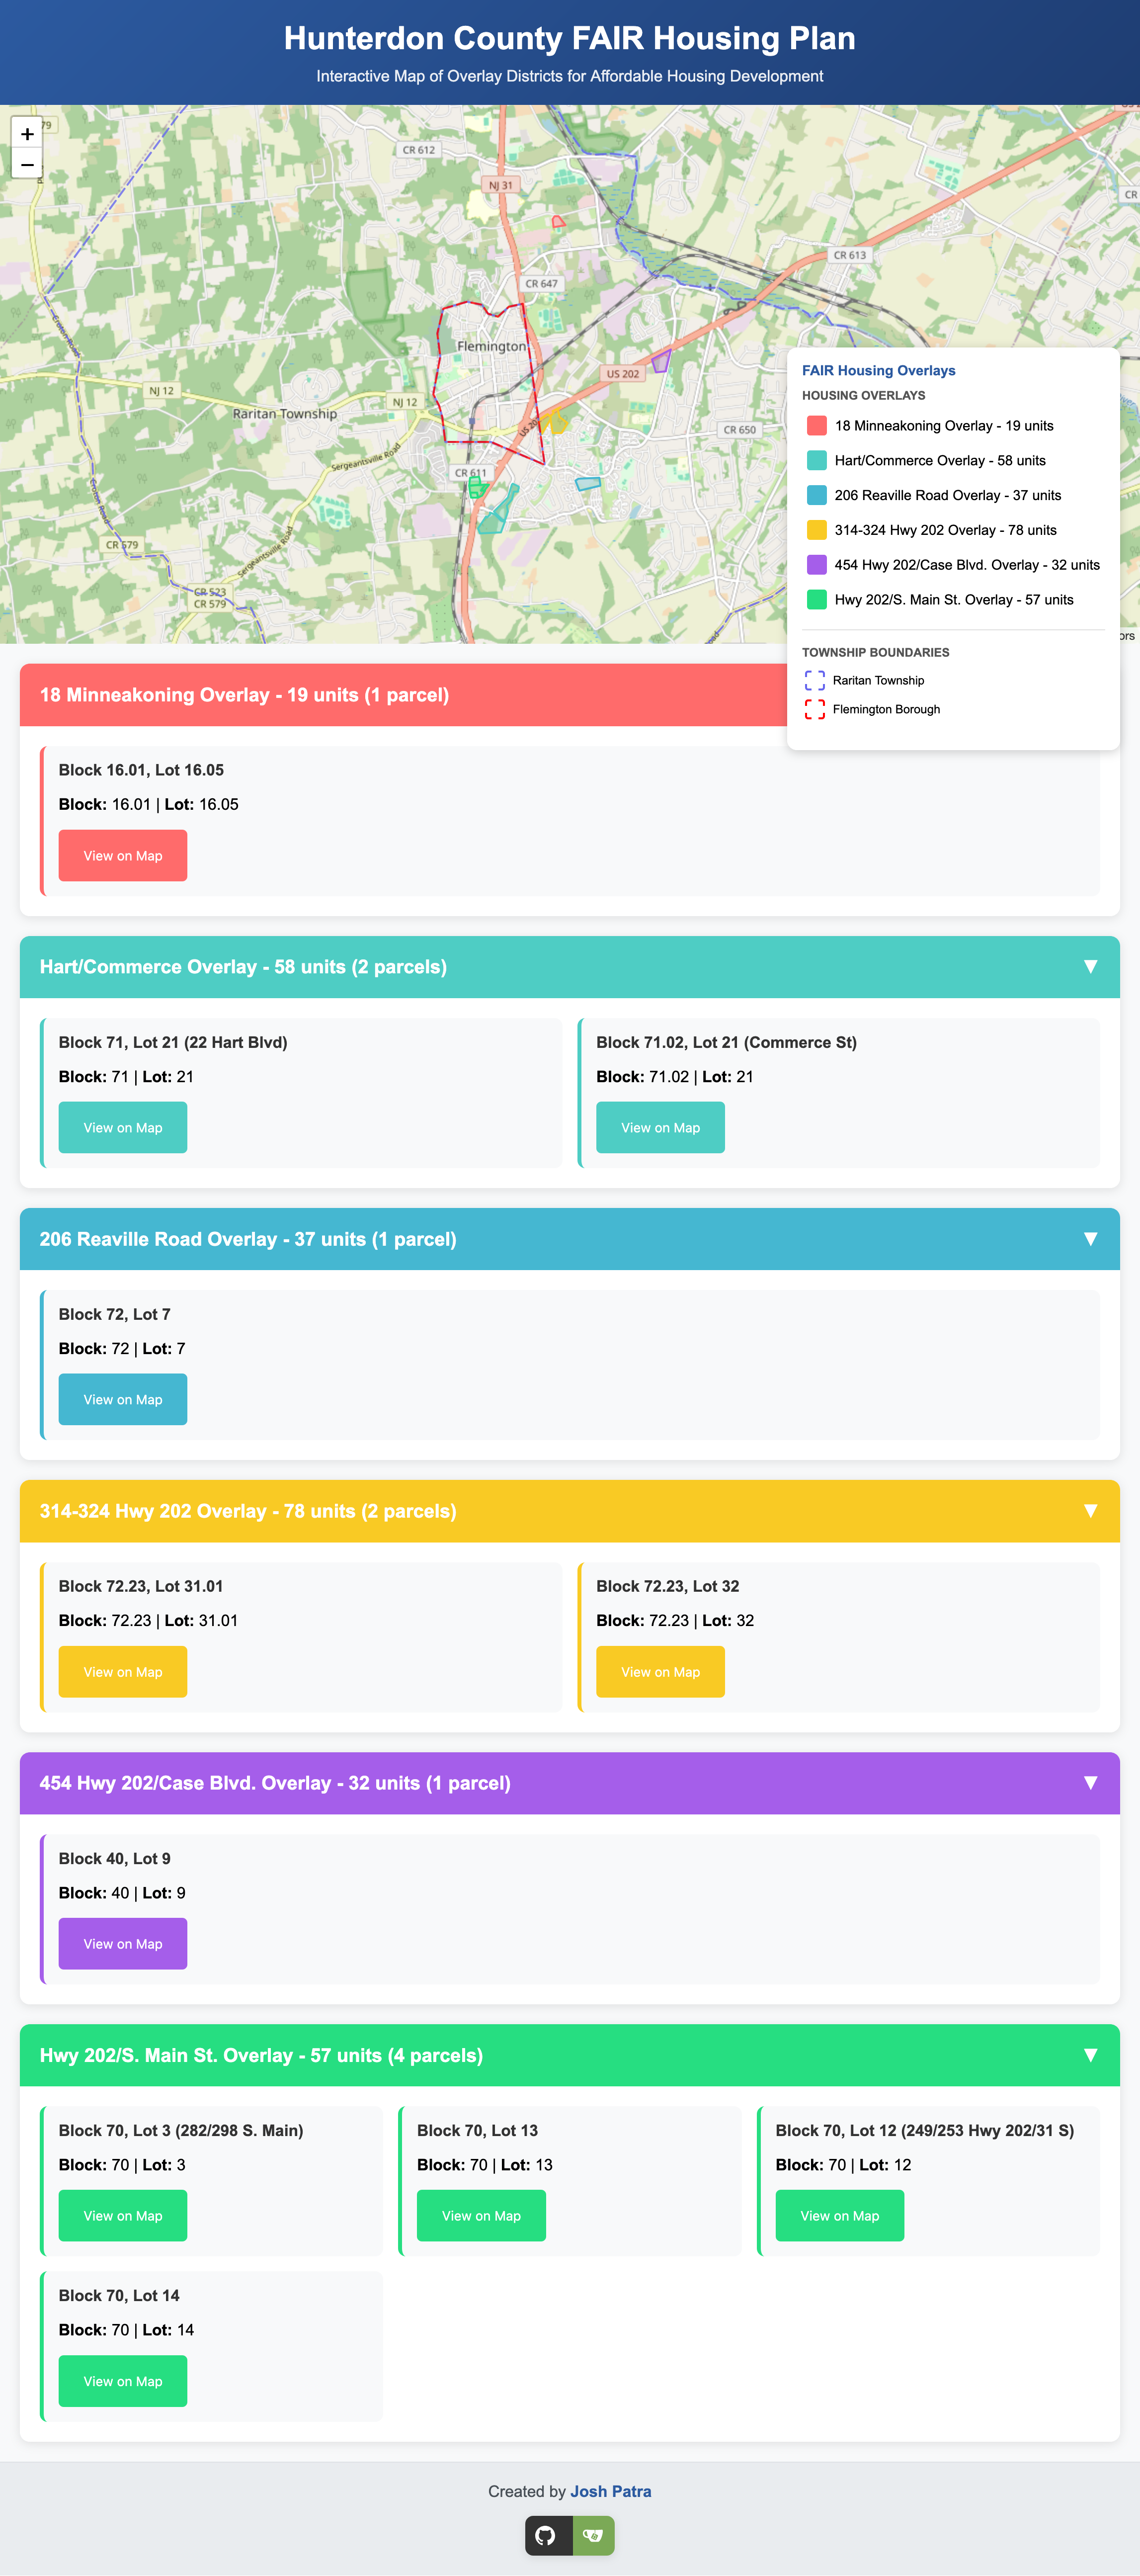Image resolution: width=1140 pixels, height=2576 pixels.
Task: Collapse the 314-324 Hwy 202 Overlay arrow
Action: click(x=1090, y=1511)
